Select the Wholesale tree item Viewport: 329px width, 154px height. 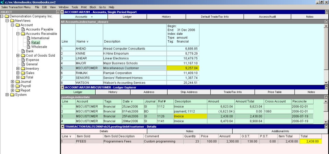[x=39, y=47]
